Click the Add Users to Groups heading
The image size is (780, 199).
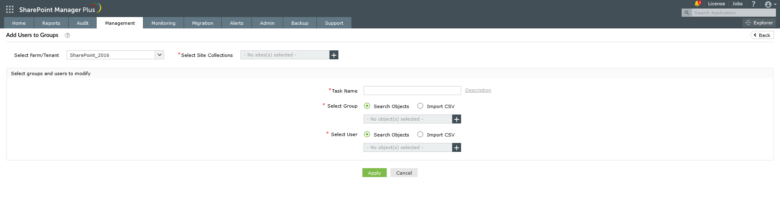coord(32,35)
